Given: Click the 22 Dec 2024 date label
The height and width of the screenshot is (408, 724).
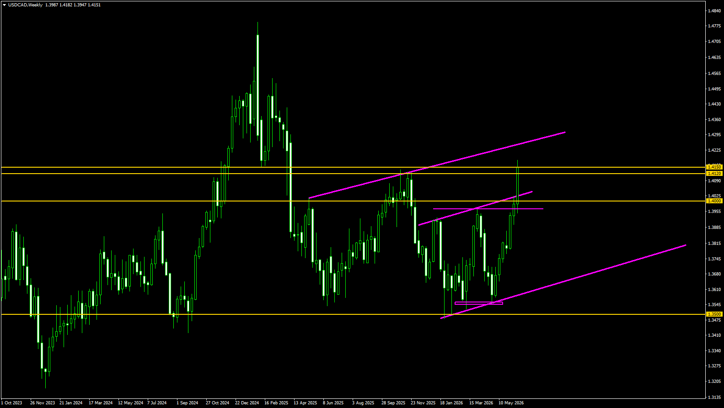Looking at the screenshot, I should click(247, 403).
